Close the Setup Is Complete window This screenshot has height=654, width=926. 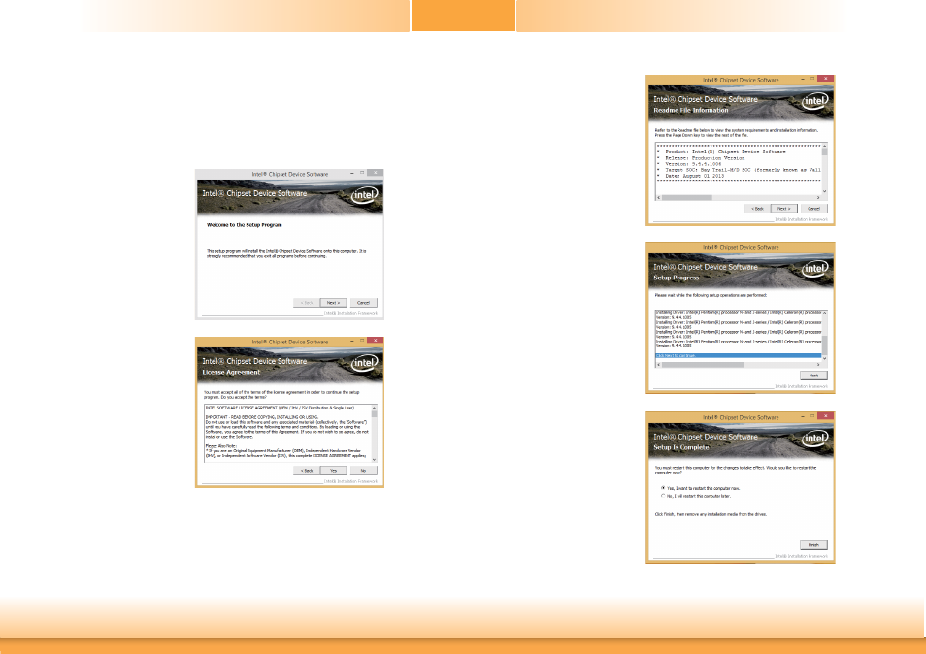(826, 416)
